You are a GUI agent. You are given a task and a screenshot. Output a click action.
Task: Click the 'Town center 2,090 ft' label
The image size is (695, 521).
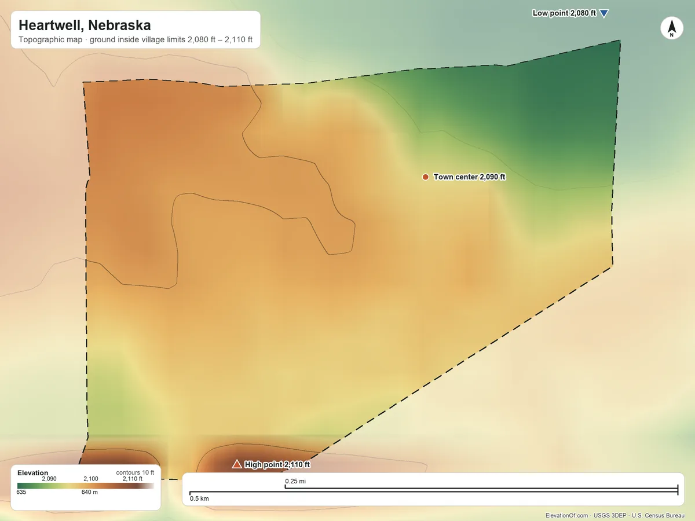click(470, 177)
